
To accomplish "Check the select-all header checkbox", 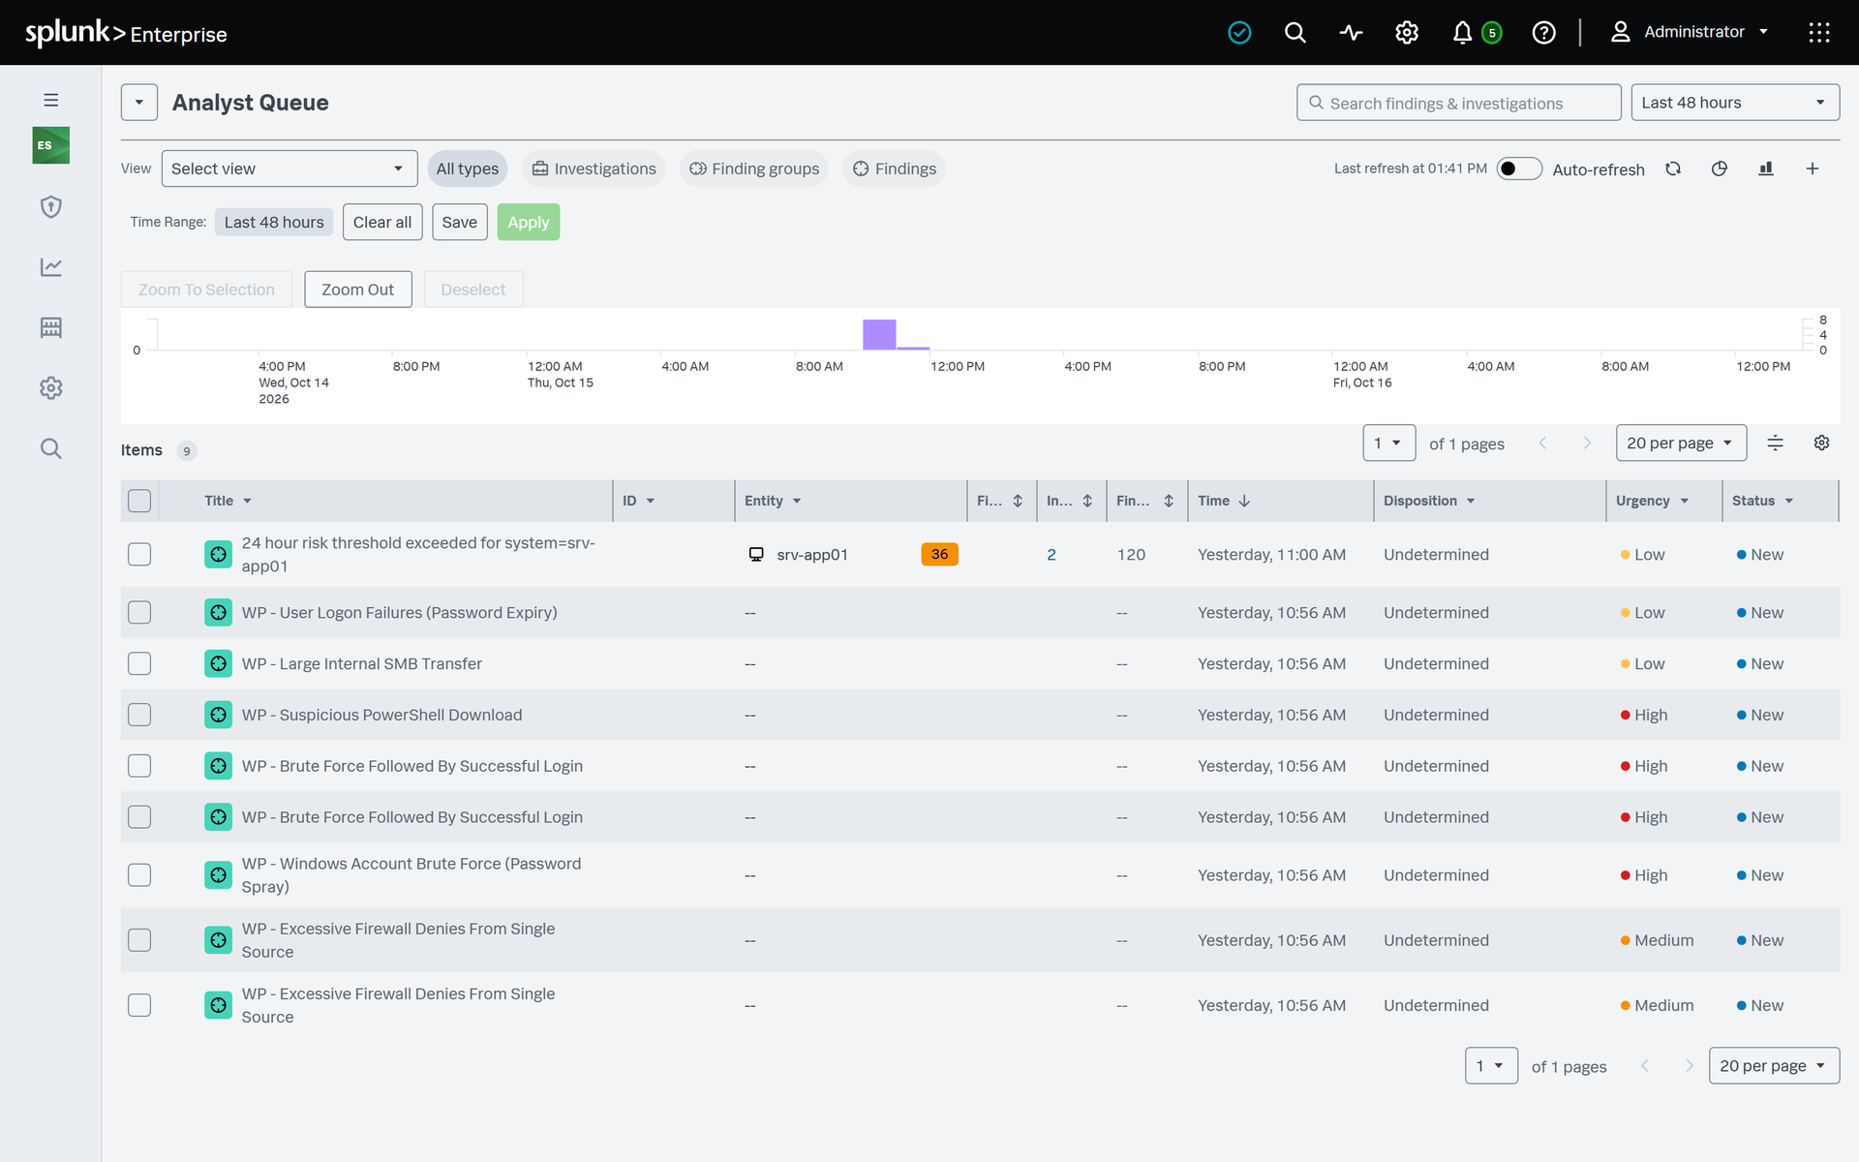I will click(139, 501).
